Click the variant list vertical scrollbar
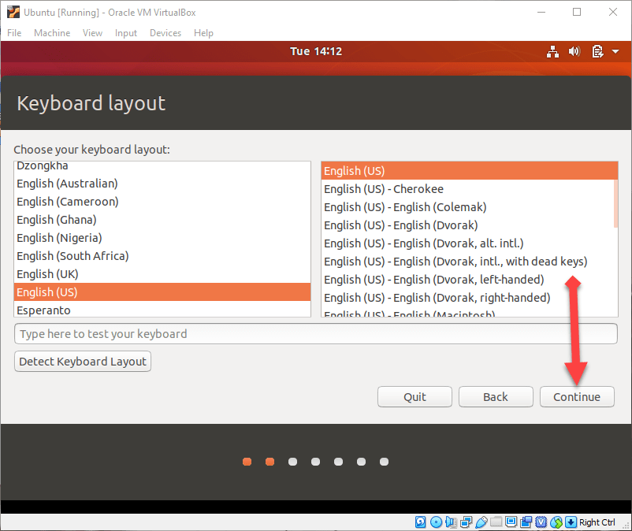Screen dimensions: 632x531 (616, 195)
